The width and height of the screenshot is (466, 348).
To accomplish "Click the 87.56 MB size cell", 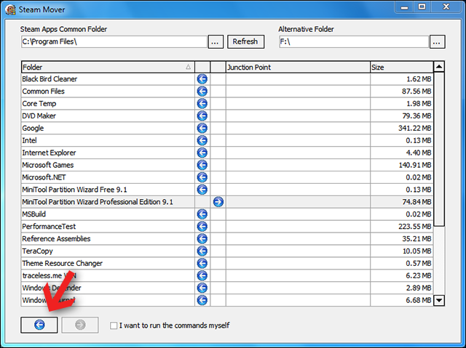I will coord(402,92).
